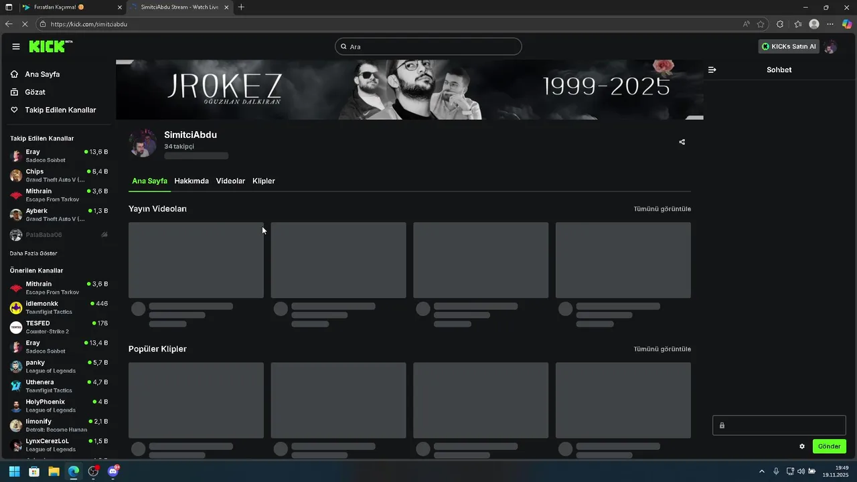Select the Ana Sayfa channel tab
This screenshot has height=482, width=857.
[x=149, y=181]
